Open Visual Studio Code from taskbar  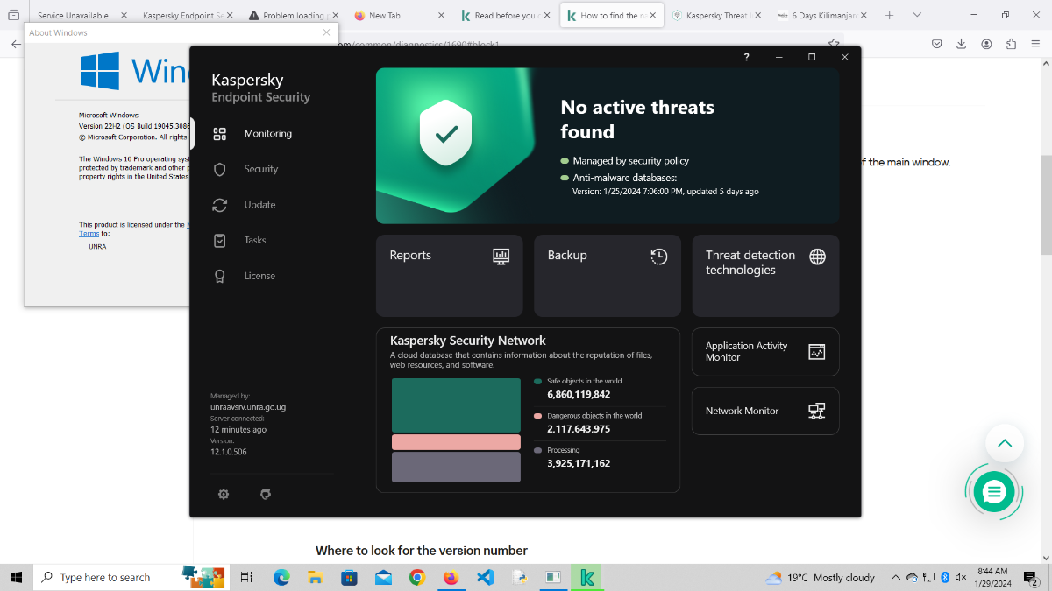point(485,577)
